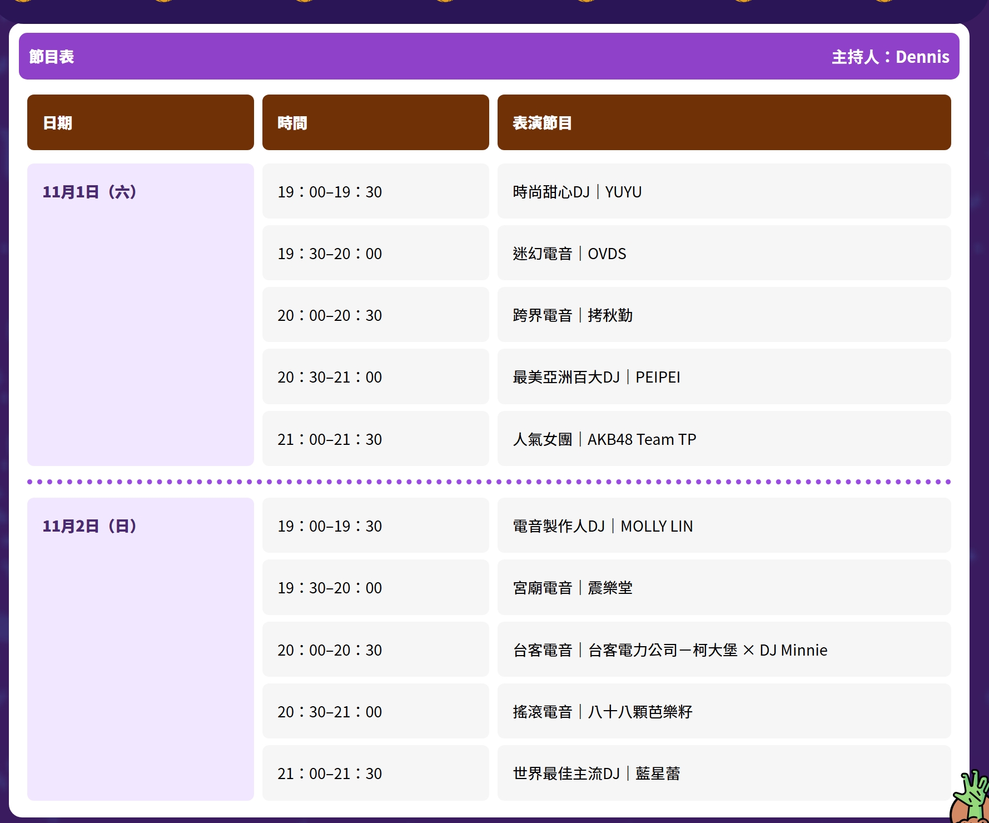989x823 pixels.
Task: Click the AKB48 Team TP performance row
Action: click(x=723, y=439)
